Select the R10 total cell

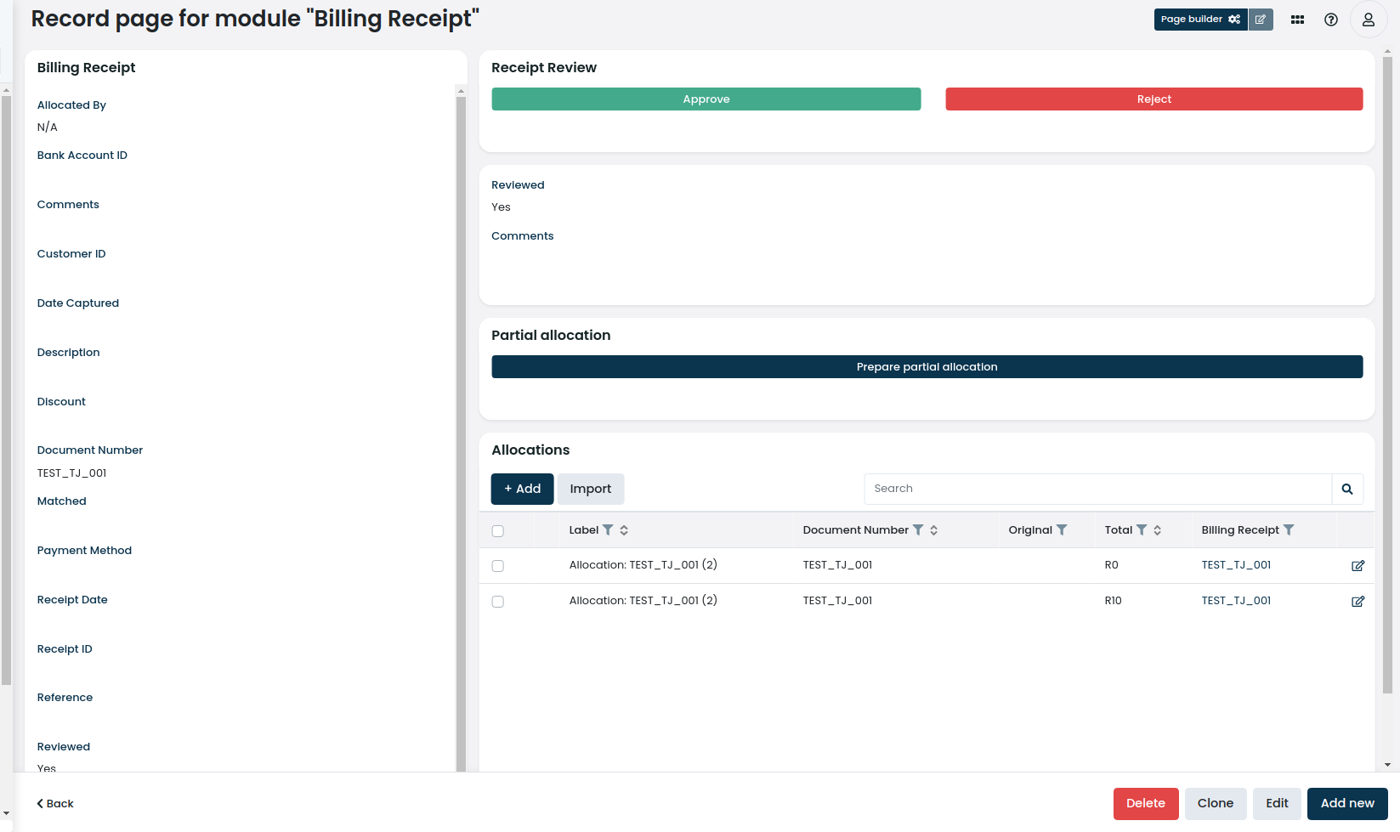click(1114, 601)
